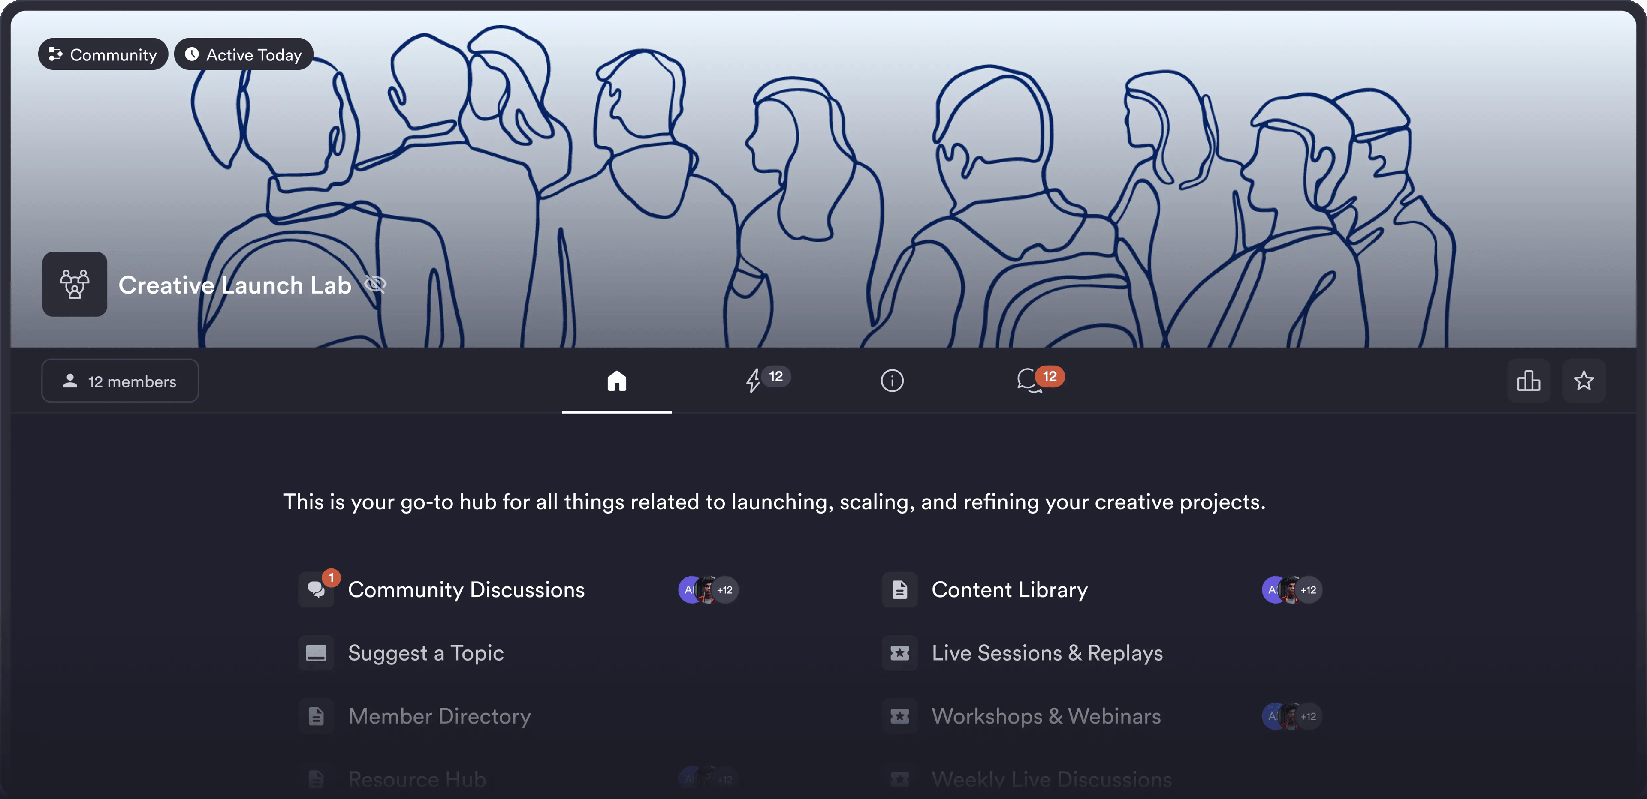The height and width of the screenshot is (799, 1647).
Task: Click the Community tag badge
Action: pyautogui.click(x=103, y=54)
